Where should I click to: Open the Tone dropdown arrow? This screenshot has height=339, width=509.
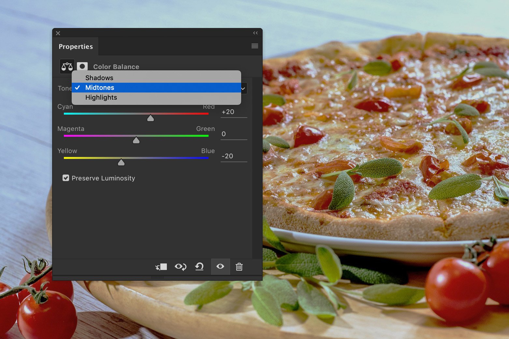pos(243,88)
